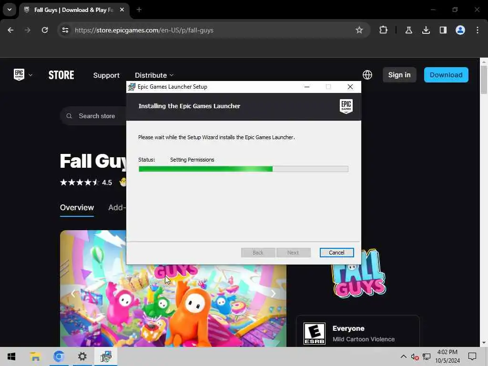The width and height of the screenshot is (488, 366).
Task: Click the address bar URL
Action: pos(144,30)
